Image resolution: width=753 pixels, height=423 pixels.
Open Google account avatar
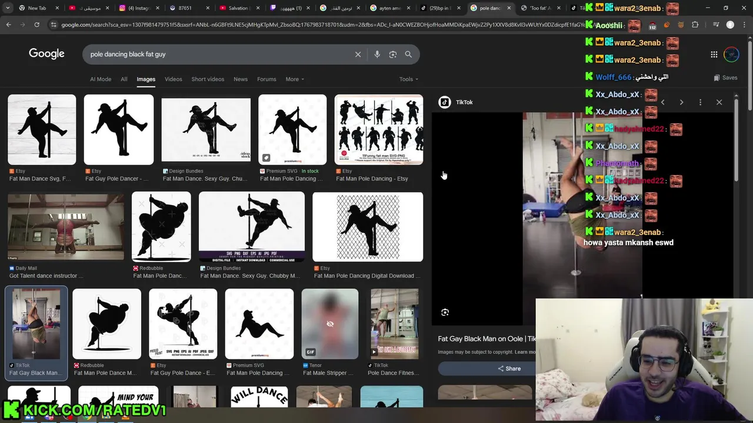pos(731,55)
